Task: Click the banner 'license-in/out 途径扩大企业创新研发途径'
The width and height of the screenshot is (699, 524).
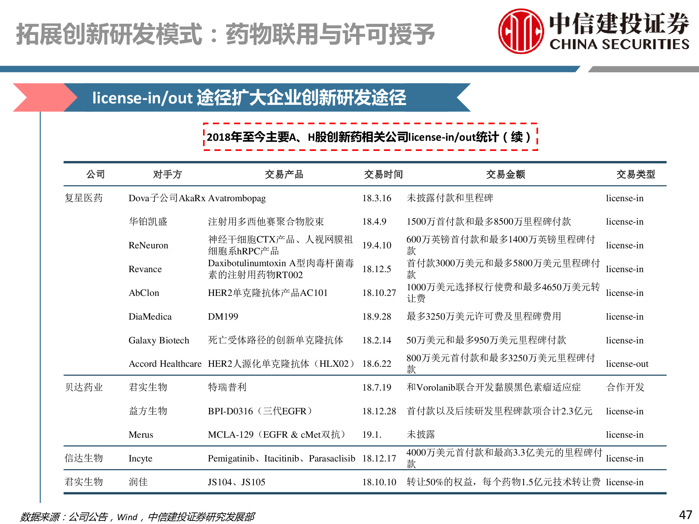Action: (x=249, y=97)
